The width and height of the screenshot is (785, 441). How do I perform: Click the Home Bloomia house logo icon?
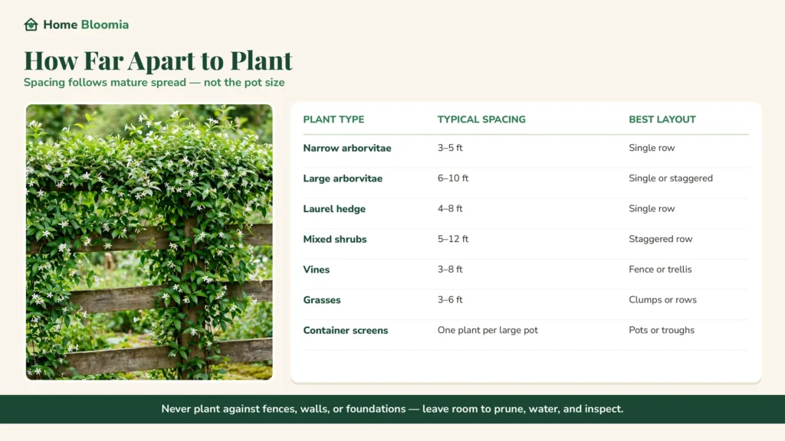pos(31,24)
